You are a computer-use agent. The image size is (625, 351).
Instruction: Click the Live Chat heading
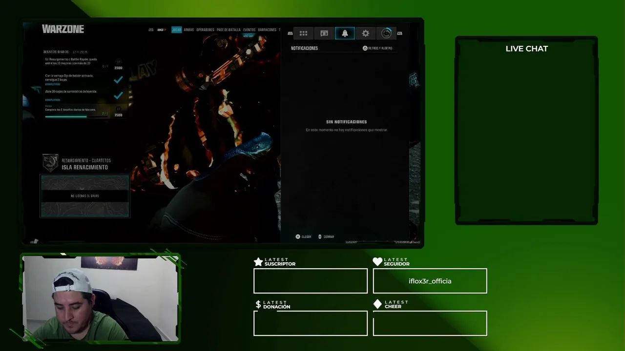click(x=527, y=49)
